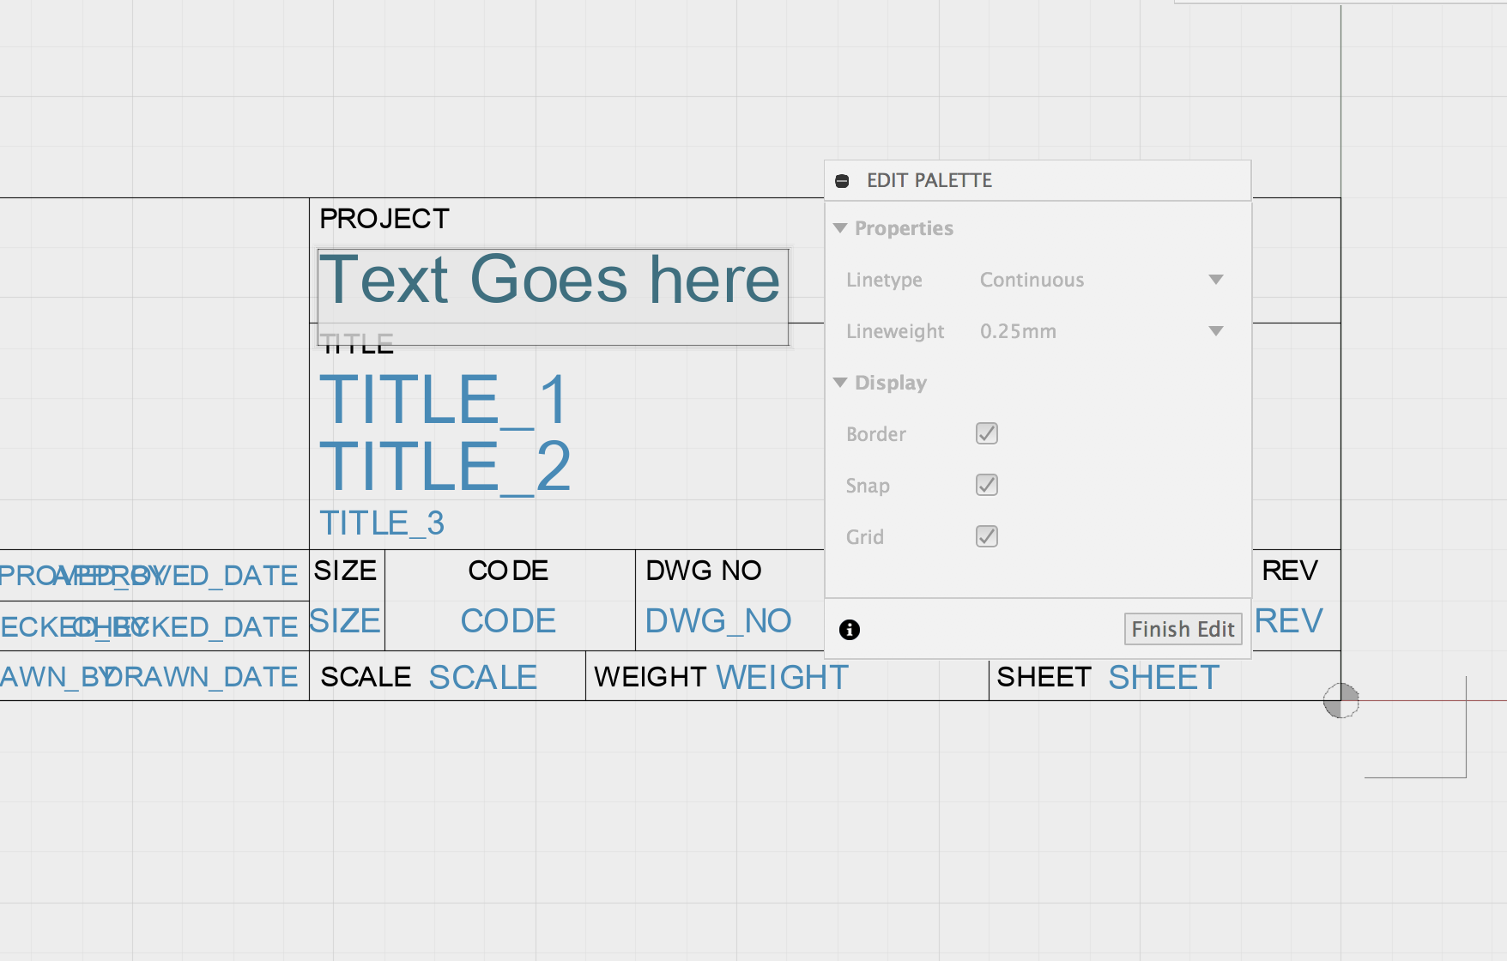Click the black CODE header label

[x=508, y=571]
